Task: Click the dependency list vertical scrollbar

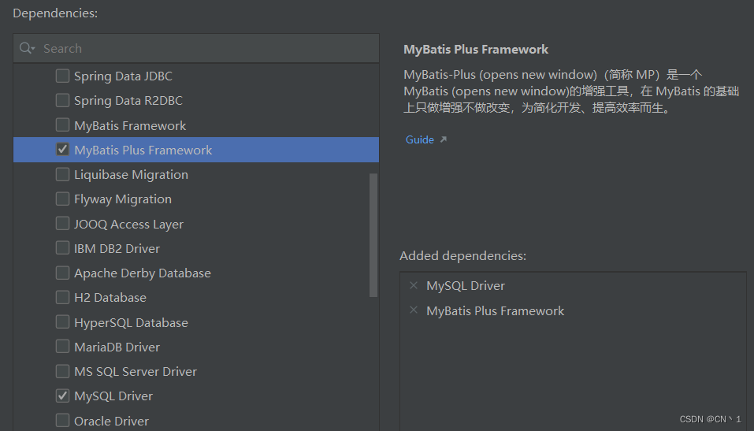Action: pyautogui.click(x=373, y=236)
